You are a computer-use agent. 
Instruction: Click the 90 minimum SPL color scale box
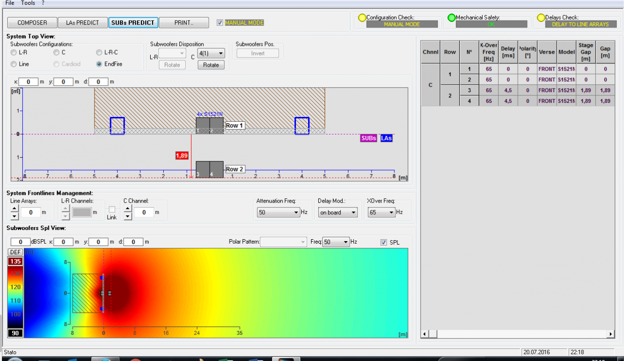16,333
